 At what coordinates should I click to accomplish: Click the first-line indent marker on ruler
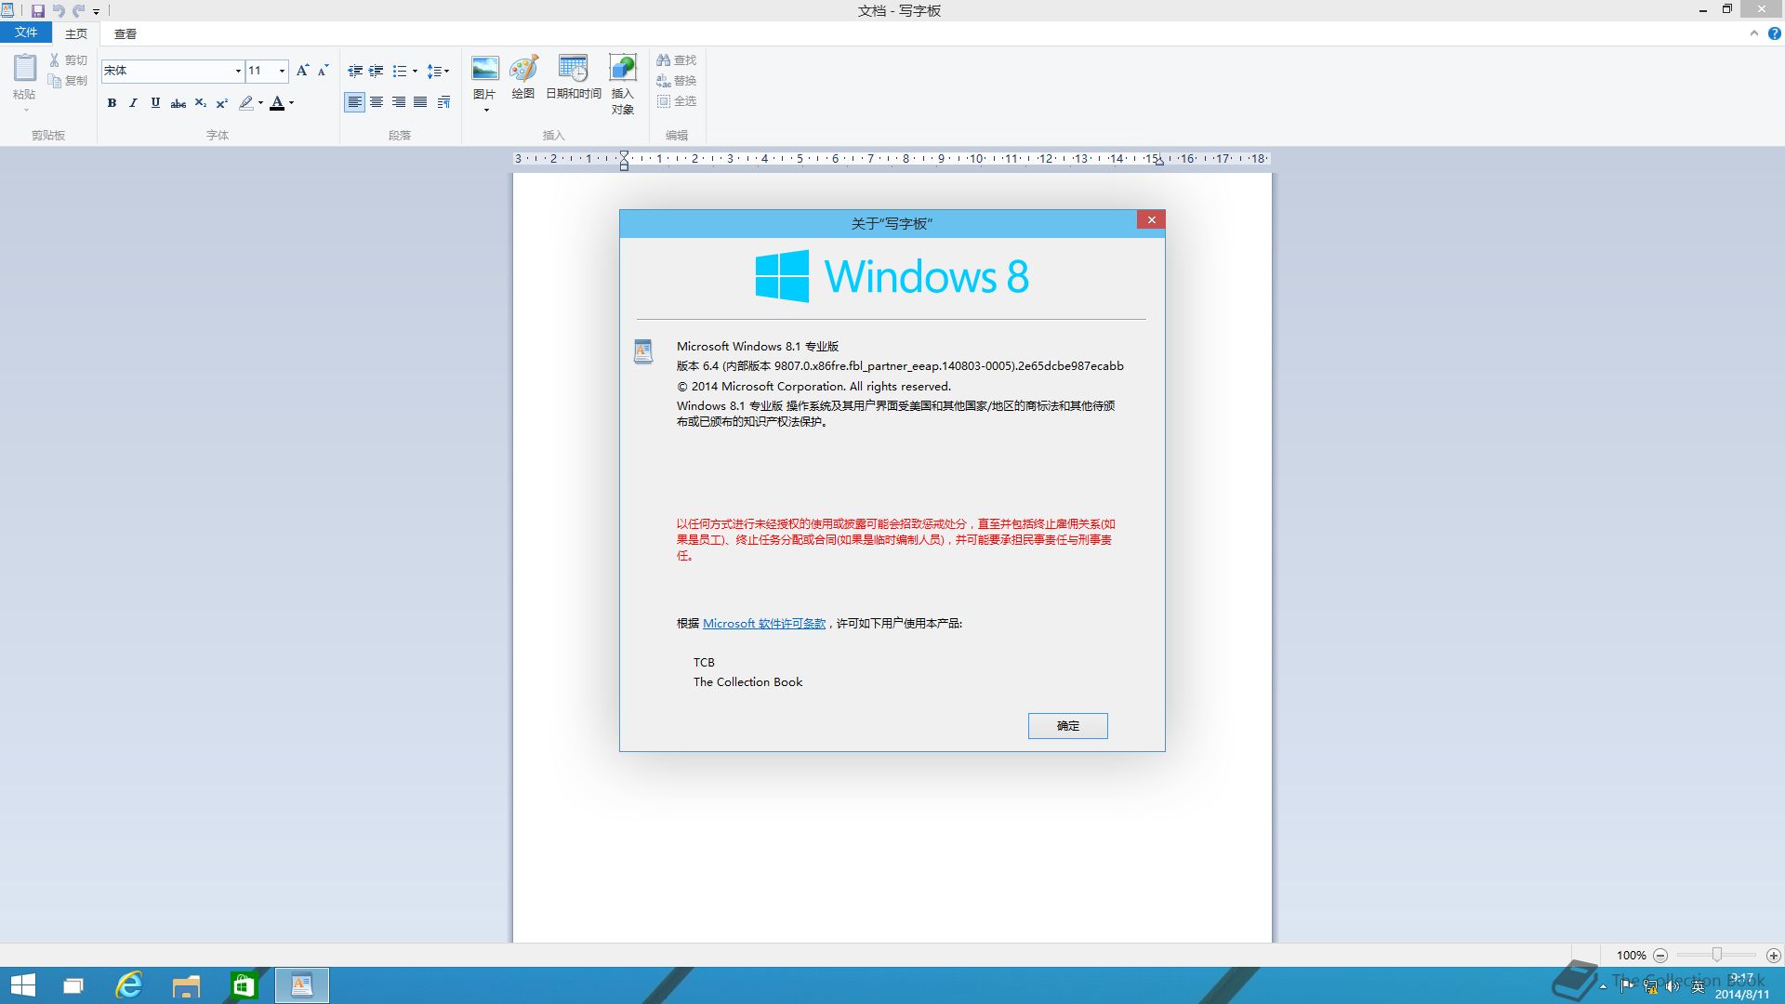pyautogui.click(x=624, y=154)
